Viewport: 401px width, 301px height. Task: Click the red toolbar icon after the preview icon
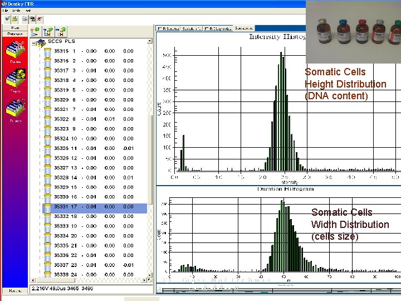pyautogui.click(x=40, y=19)
